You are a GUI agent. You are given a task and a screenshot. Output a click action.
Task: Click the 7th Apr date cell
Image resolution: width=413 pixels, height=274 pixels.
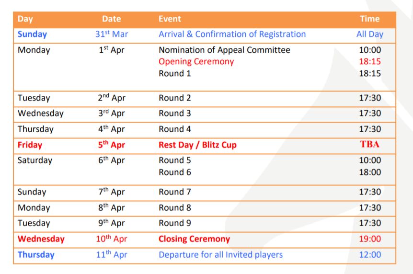point(112,192)
